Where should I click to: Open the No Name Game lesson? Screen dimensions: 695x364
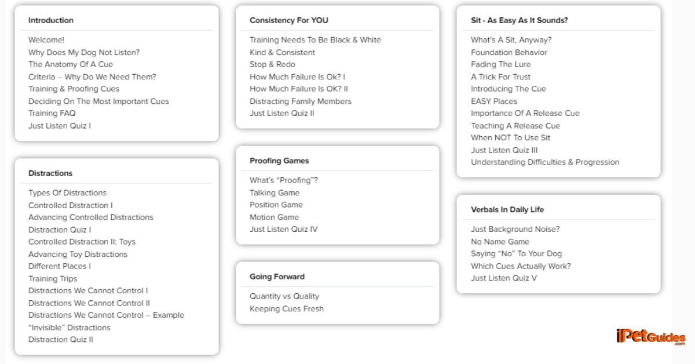click(x=500, y=242)
